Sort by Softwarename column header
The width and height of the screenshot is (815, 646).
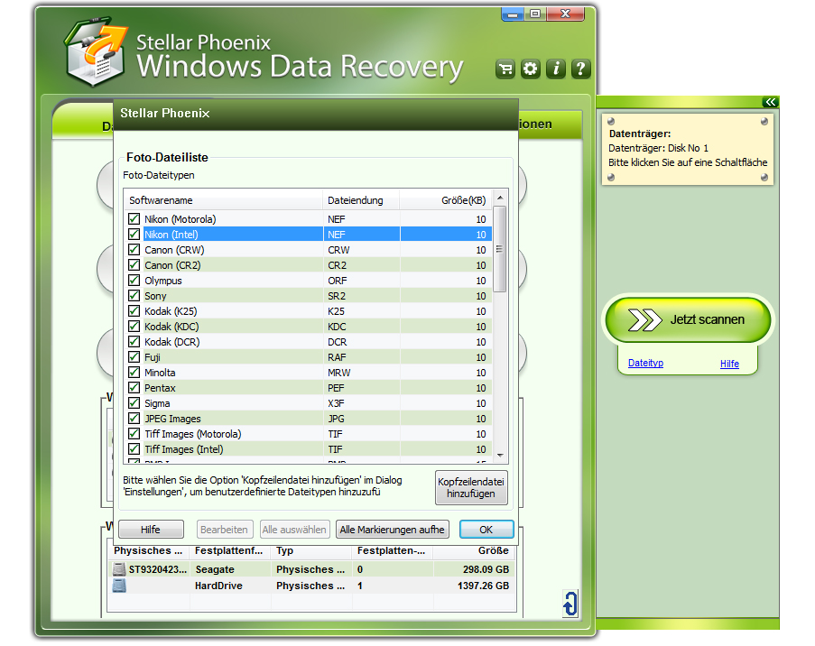(224, 200)
